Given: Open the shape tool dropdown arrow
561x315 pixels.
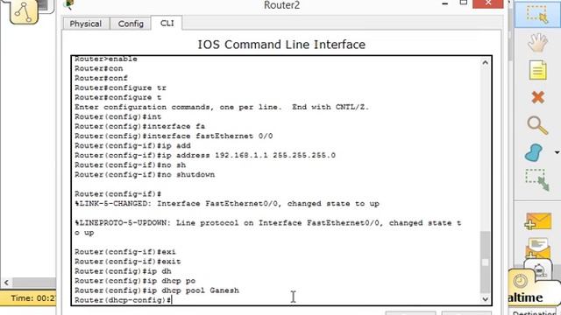Looking at the screenshot, I should [557, 153].
